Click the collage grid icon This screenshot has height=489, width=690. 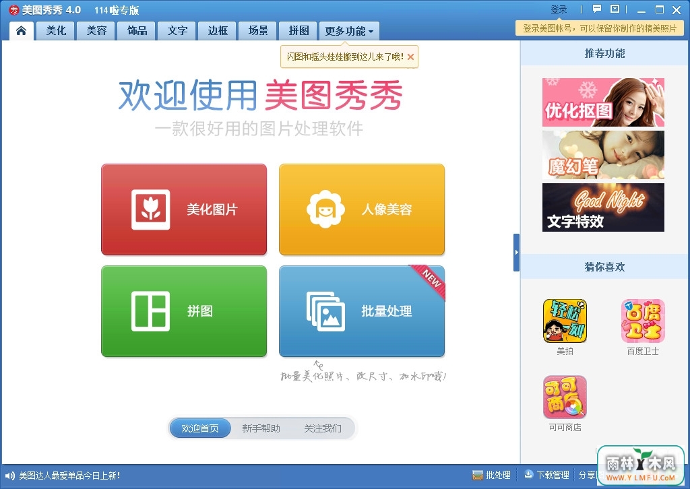tap(150, 311)
